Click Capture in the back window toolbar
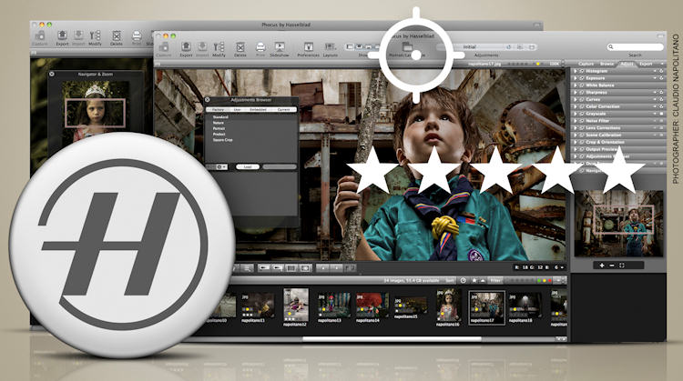Image resolution: width=683 pixels, height=381 pixels. pos(40,37)
